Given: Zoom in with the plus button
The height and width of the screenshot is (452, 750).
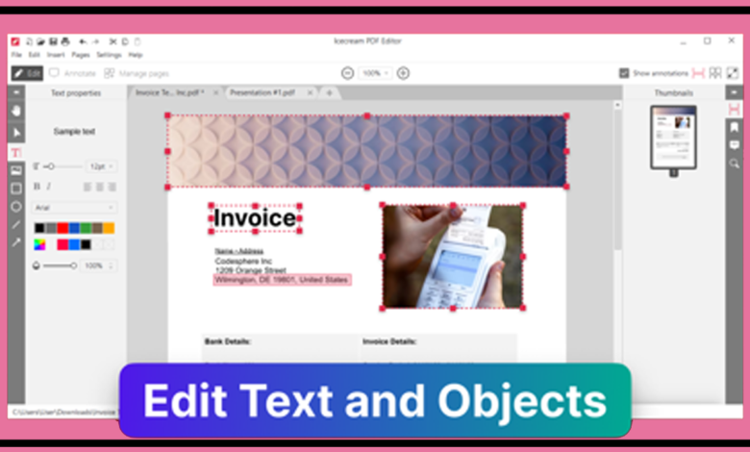Looking at the screenshot, I should [x=403, y=73].
